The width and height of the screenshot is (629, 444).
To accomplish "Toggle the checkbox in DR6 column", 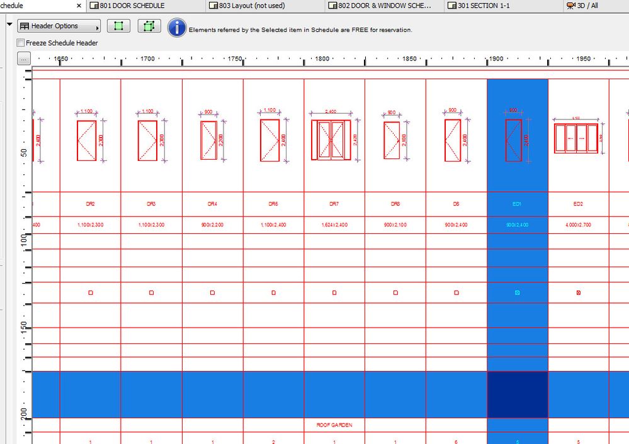I will (x=274, y=292).
